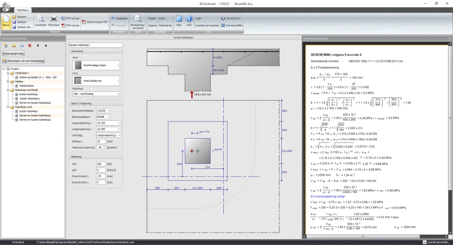Viewport: 453px width, 245px height.
Task: Click the Excentriciteit y input field
Action: 101,176
